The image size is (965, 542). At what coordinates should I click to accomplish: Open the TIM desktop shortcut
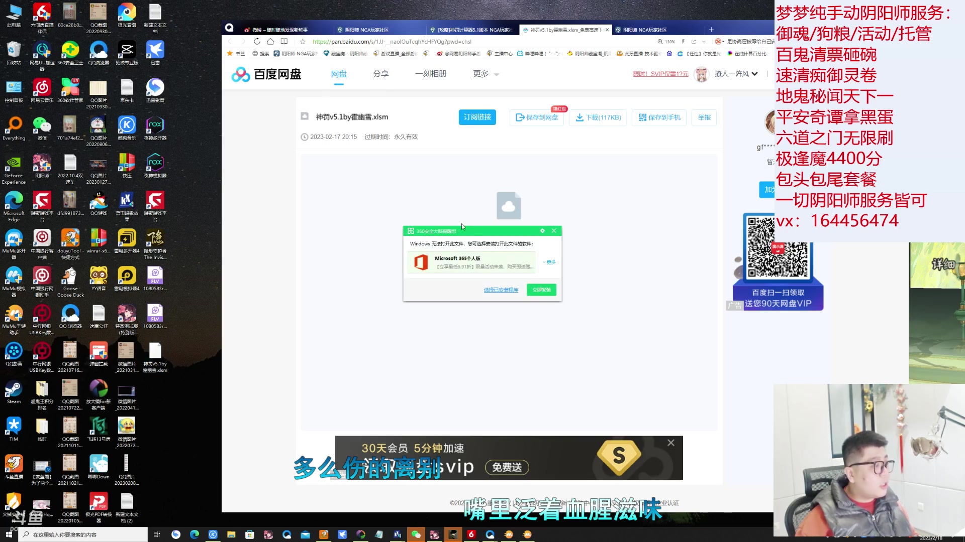tap(14, 429)
